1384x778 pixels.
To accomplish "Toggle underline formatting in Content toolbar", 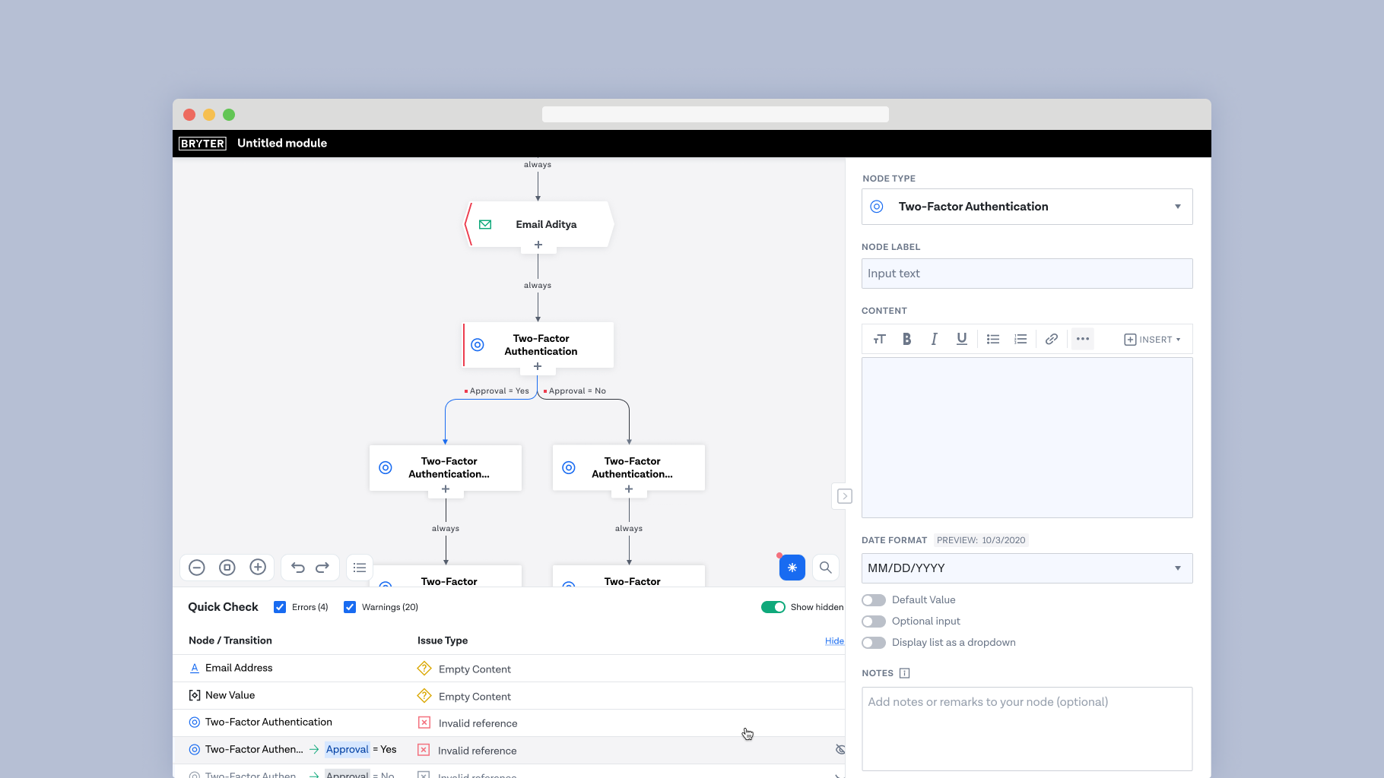I will (x=962, y=339).
